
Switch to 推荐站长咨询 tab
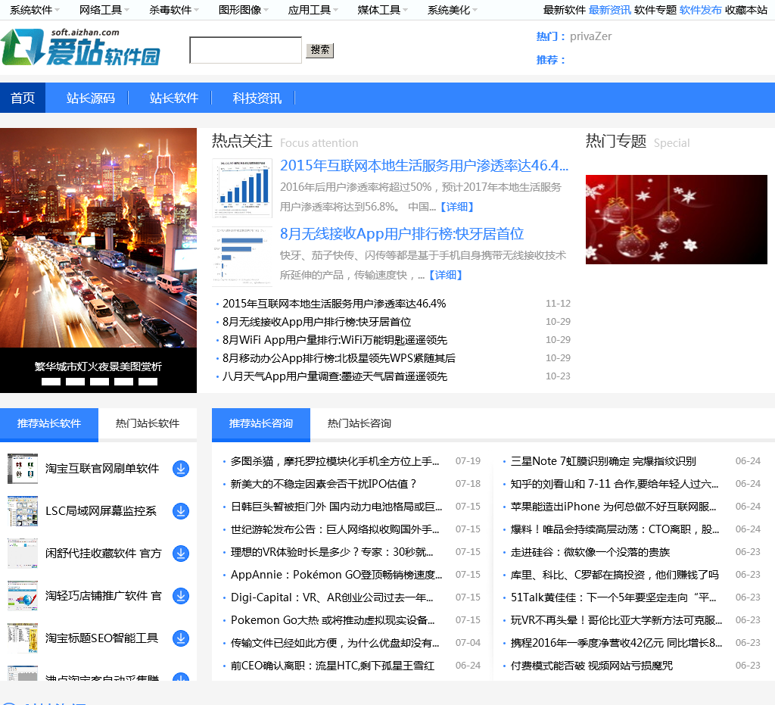(x=261, y=424)
